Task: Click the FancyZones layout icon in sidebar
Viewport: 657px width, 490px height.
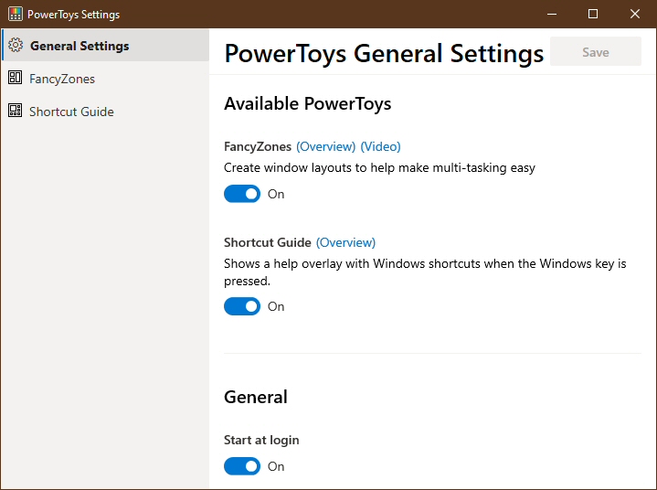Action: (x=16, y=78)
